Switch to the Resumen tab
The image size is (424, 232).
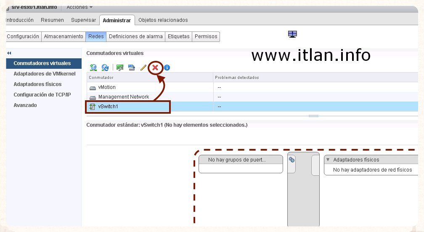pos(52,20)
